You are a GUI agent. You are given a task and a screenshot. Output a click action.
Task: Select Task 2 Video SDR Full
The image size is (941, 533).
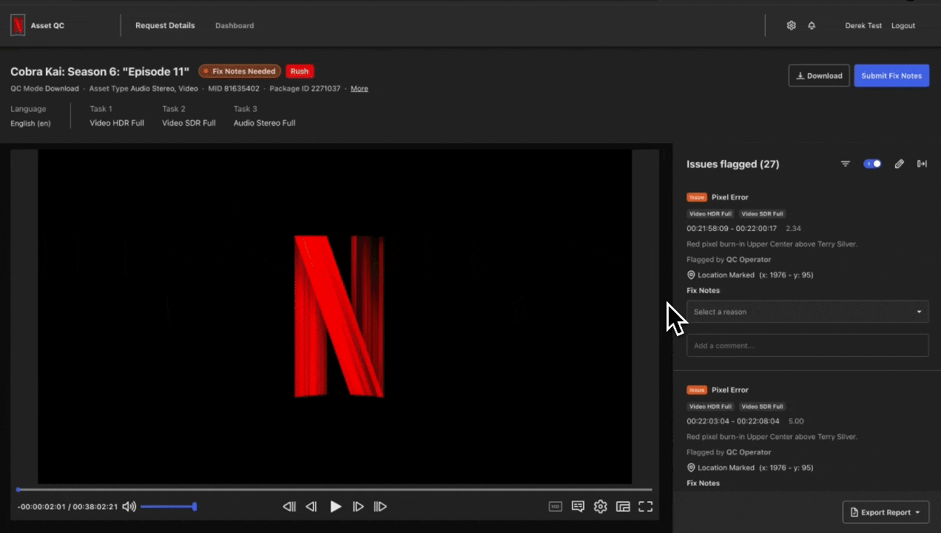(189, 116)
